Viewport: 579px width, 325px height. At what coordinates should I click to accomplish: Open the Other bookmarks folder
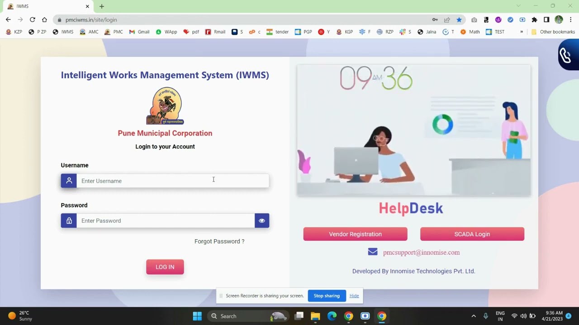point(553,32)
